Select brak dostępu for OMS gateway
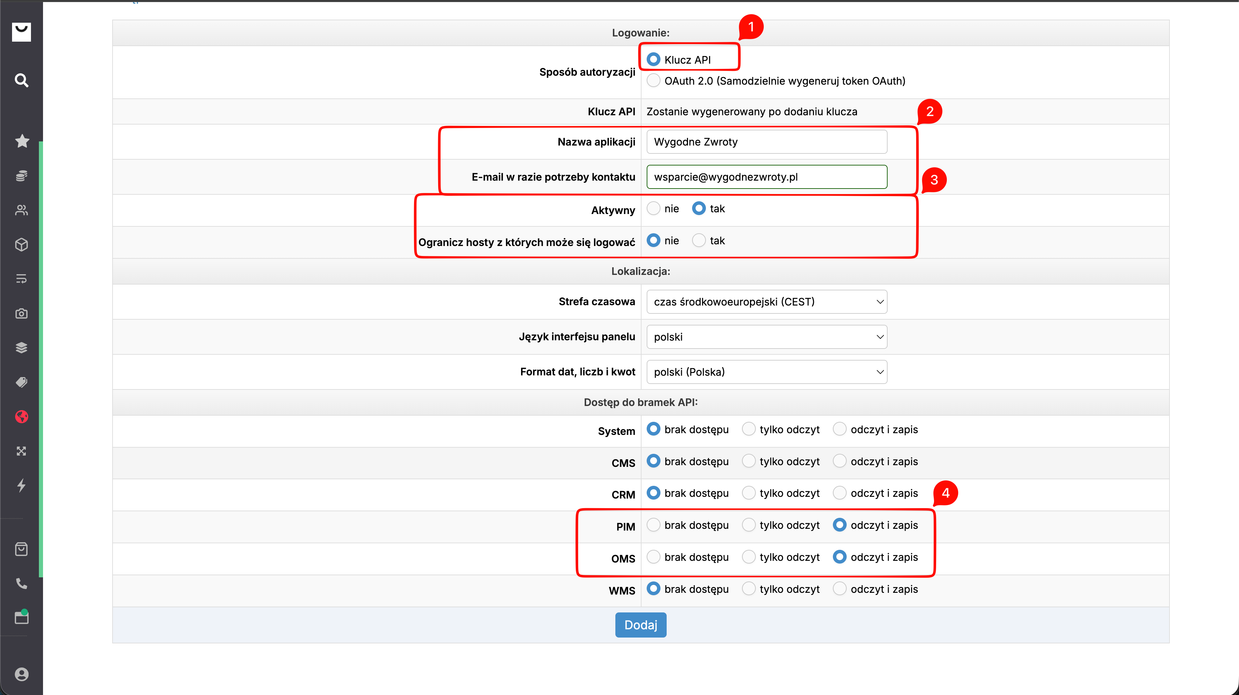Image resolution: width=1239 pixels, height=695 pixels. coord(653,556)
